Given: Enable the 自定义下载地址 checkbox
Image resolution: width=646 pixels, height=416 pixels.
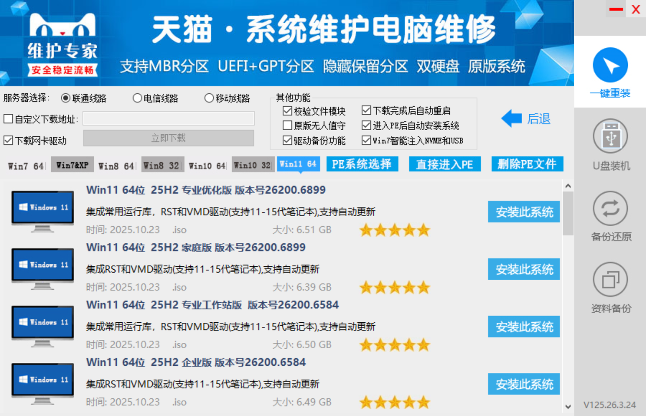Looking at the screenshot, I should tap(8, 119).
